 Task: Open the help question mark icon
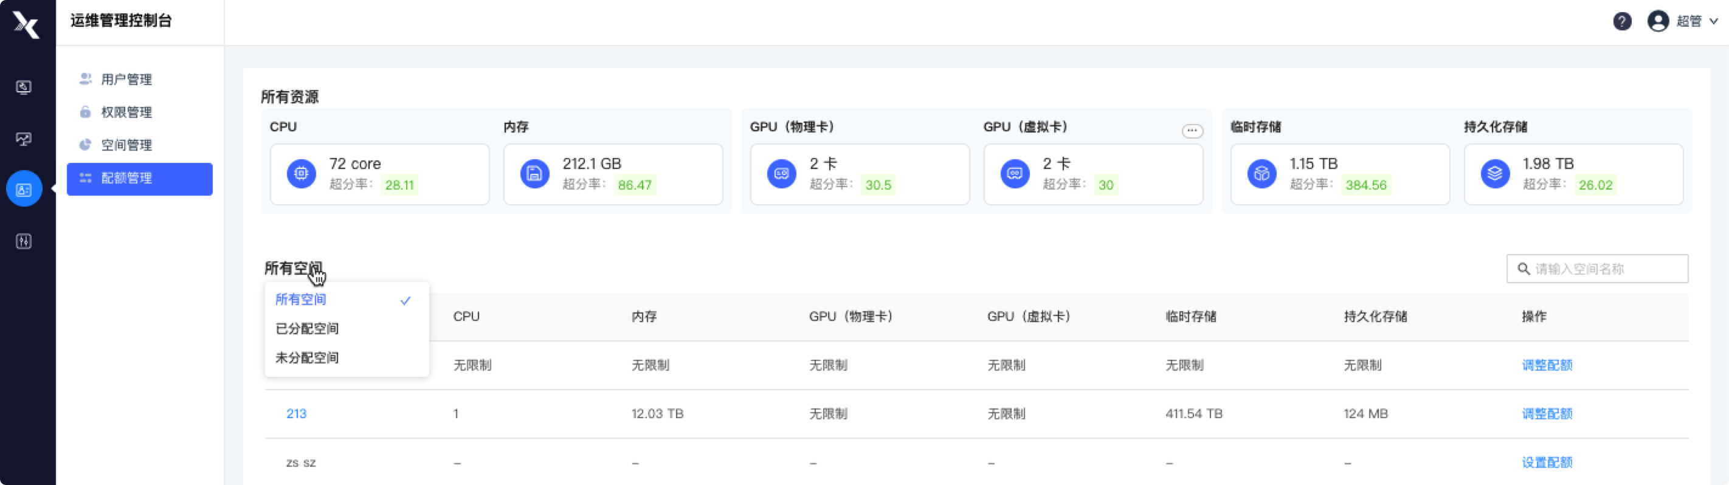pyautogui.click(x=1621, y=21)
